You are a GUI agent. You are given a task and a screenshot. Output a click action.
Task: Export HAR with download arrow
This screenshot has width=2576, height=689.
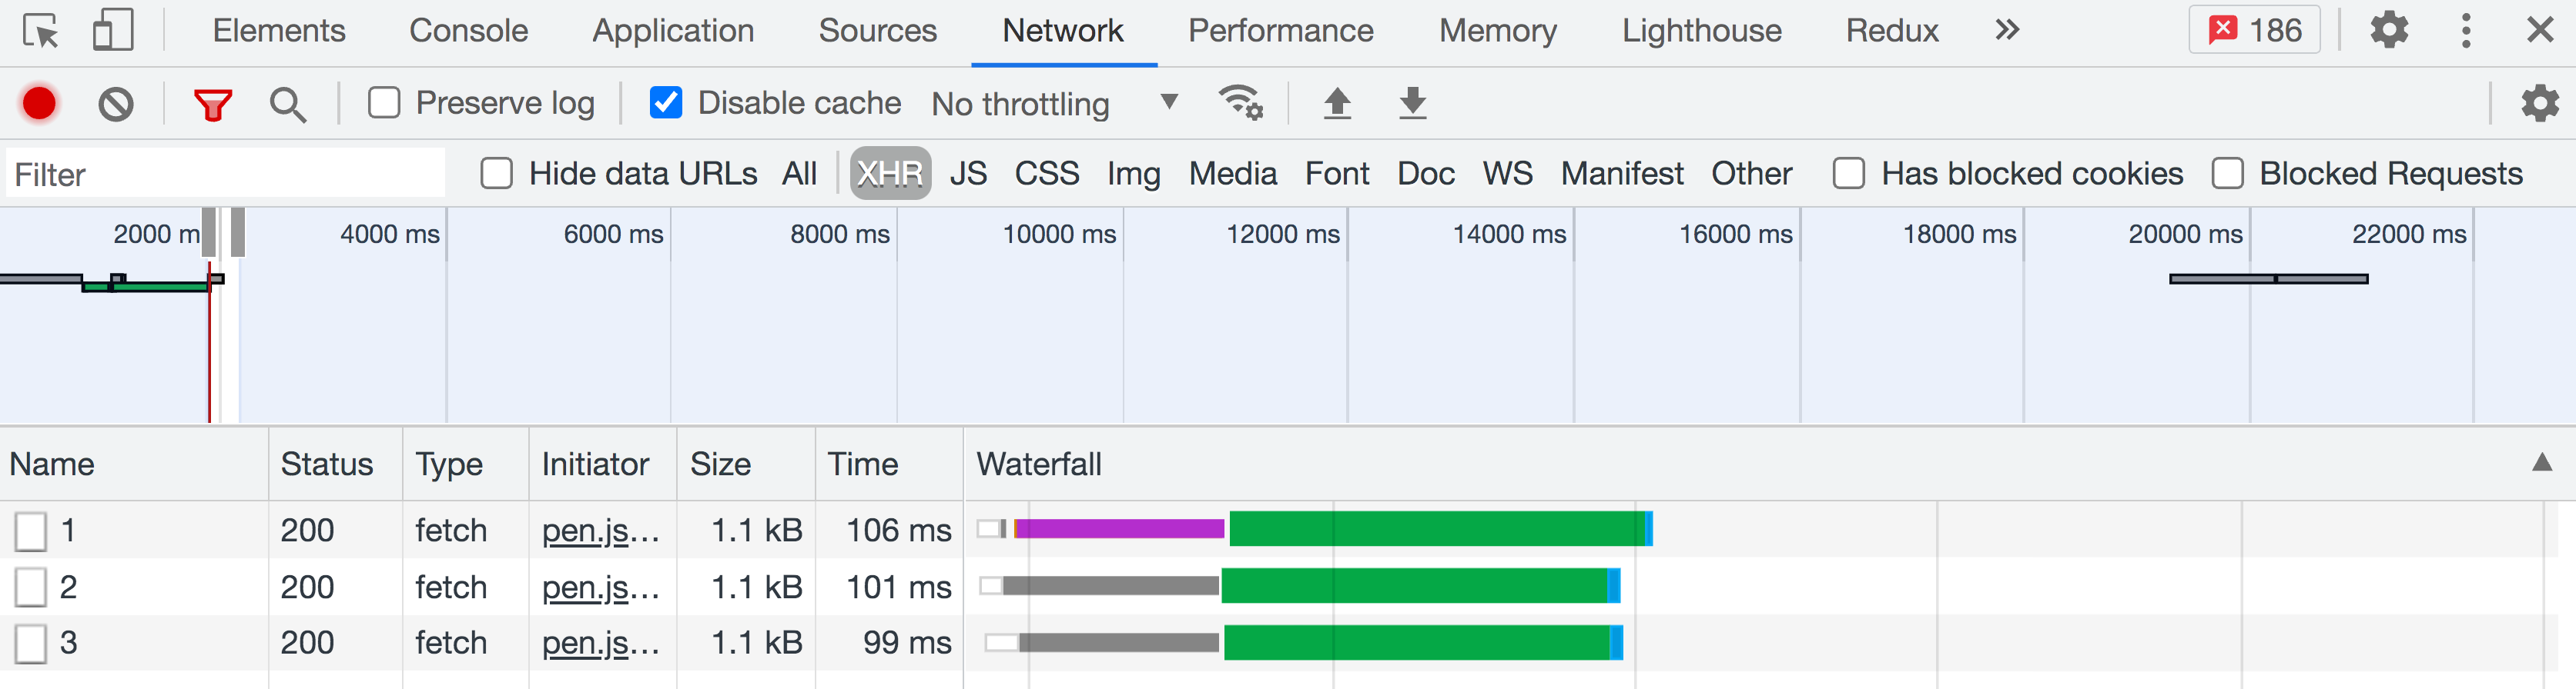1412,103
